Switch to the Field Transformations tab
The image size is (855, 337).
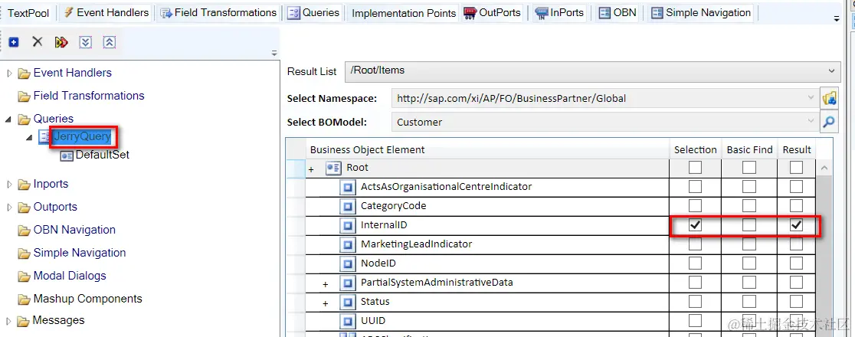pyautogui.click(x=218, y=12)
